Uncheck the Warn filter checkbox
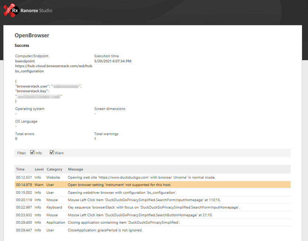This screenshot has width=308, height=241. pyautogui.click(x=52, y=152)
